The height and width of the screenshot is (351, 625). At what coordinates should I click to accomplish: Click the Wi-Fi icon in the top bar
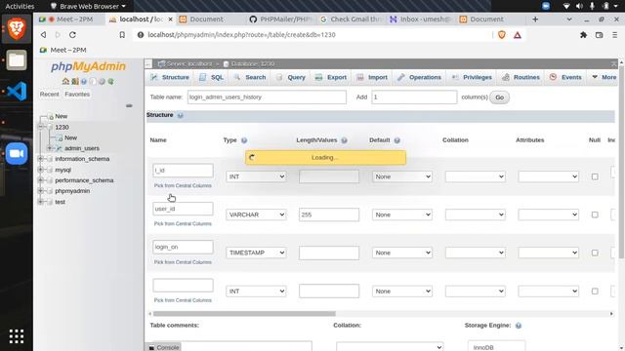[566, 6]
